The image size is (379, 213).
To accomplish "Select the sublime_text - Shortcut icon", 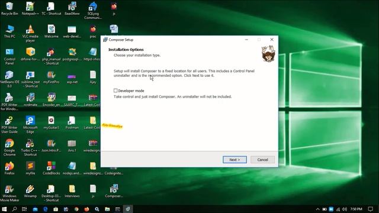I will click(x=30, y=79).
